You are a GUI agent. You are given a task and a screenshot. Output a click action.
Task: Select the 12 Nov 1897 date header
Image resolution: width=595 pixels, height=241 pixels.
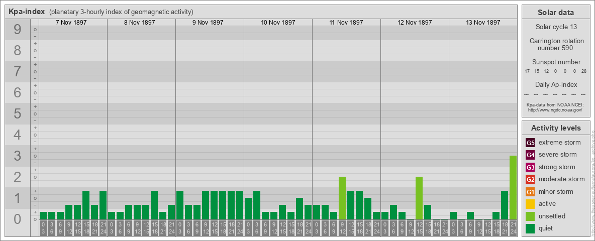coord(415,23)
